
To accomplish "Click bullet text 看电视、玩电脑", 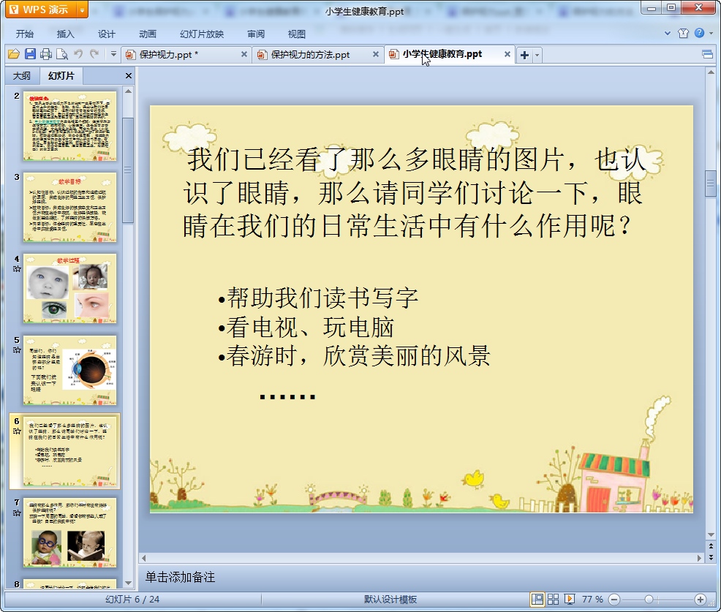I will (x=310, y=328).
